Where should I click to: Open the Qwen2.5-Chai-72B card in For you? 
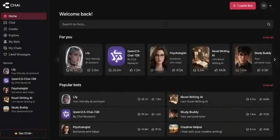click(125, 59)
